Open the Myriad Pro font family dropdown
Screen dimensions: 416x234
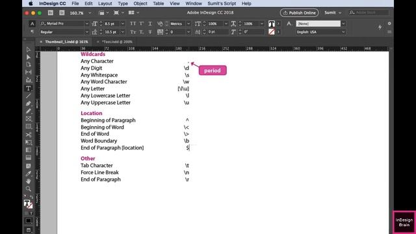[86, 23]
